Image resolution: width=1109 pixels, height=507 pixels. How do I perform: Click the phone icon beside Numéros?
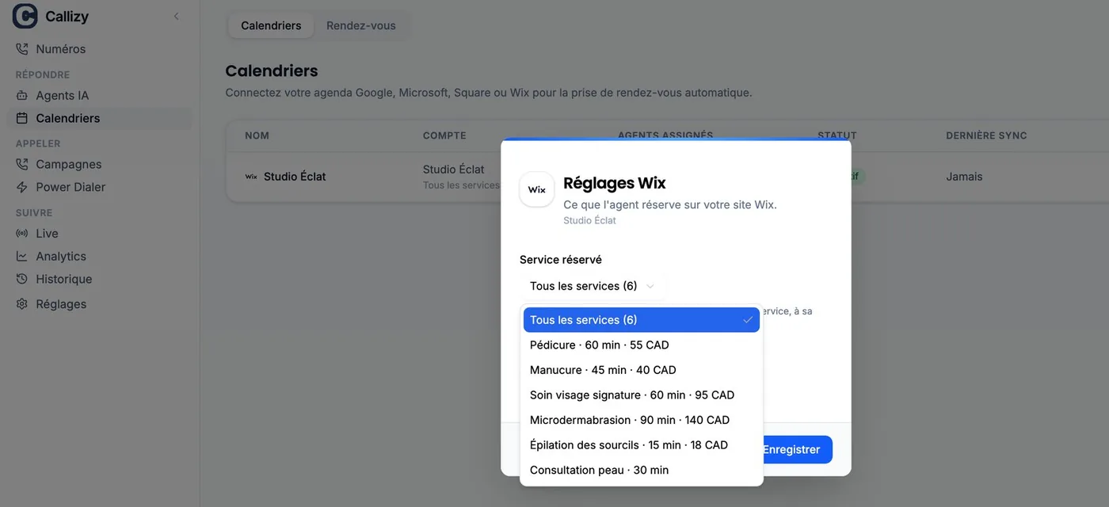click(x=22, y=49)
